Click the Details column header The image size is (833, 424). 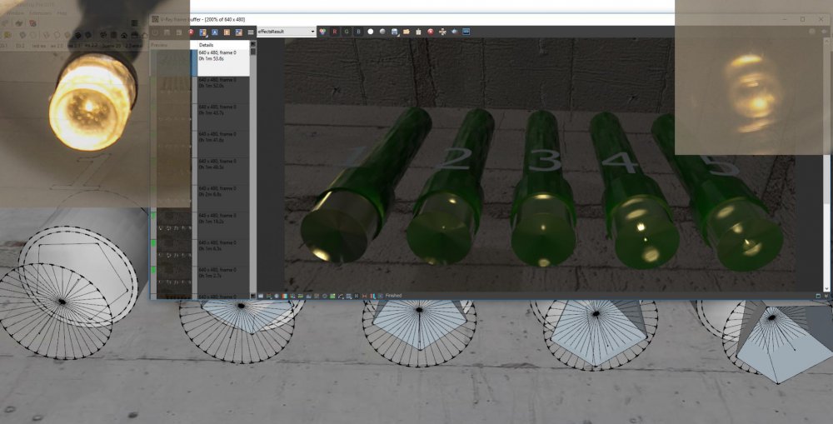(207, 45)
